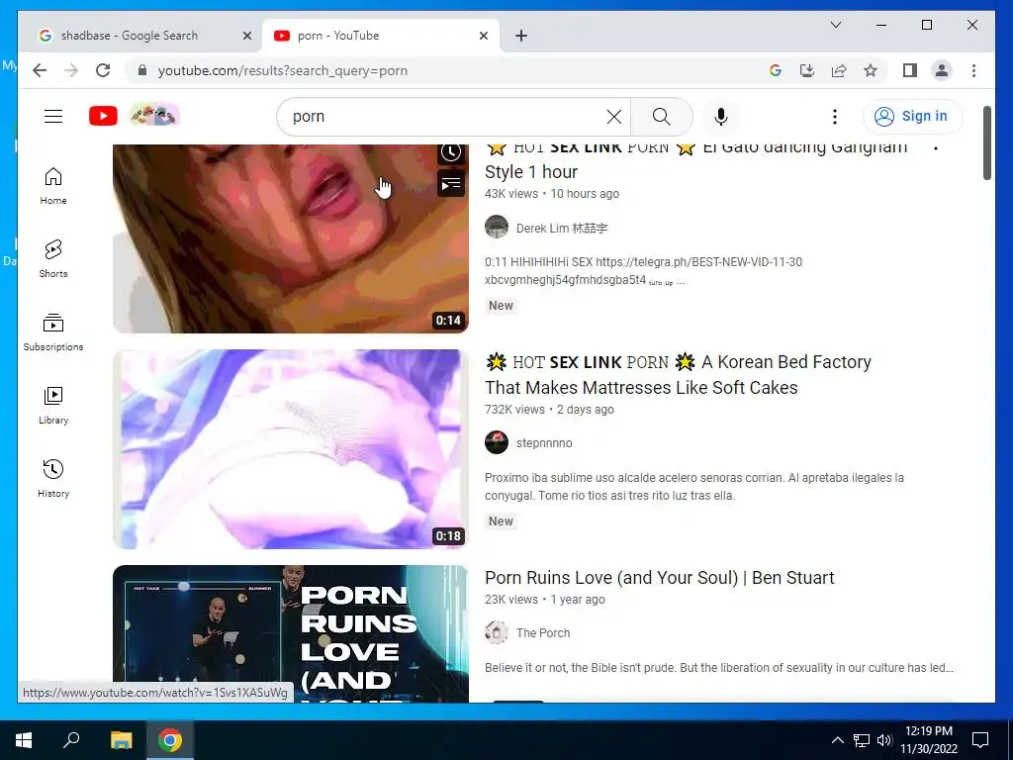Open stepnnnno channel link
The height and width of the screenshot is (760, 1013).
pos(544,443)
